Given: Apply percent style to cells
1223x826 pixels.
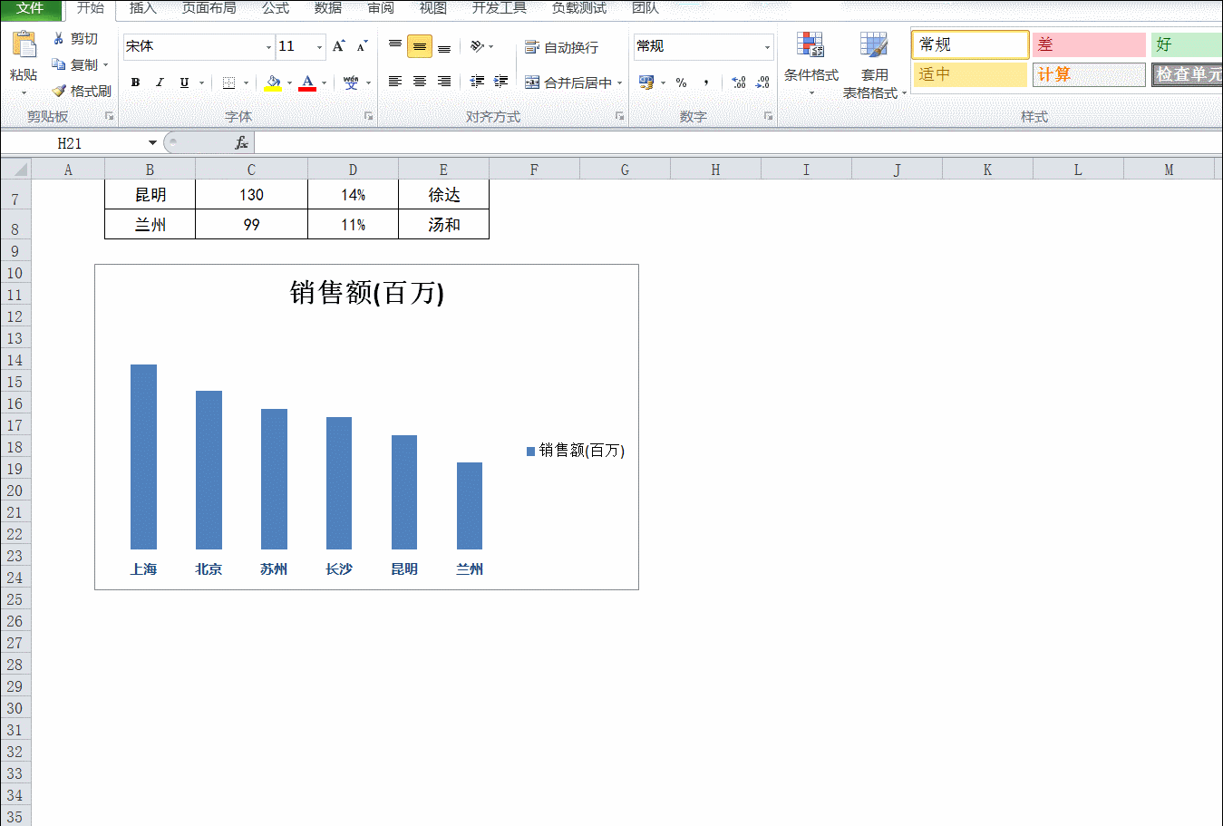Looking at the screenshot, I should click(681, 83).
